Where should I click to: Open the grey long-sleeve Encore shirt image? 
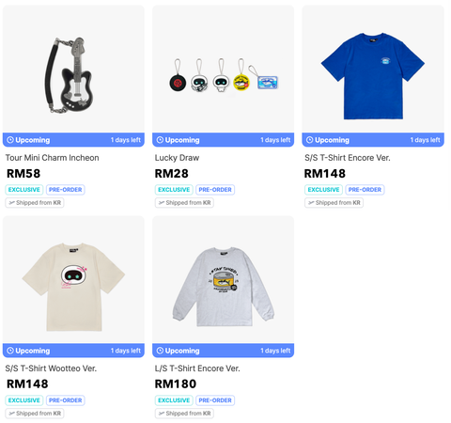223,279
